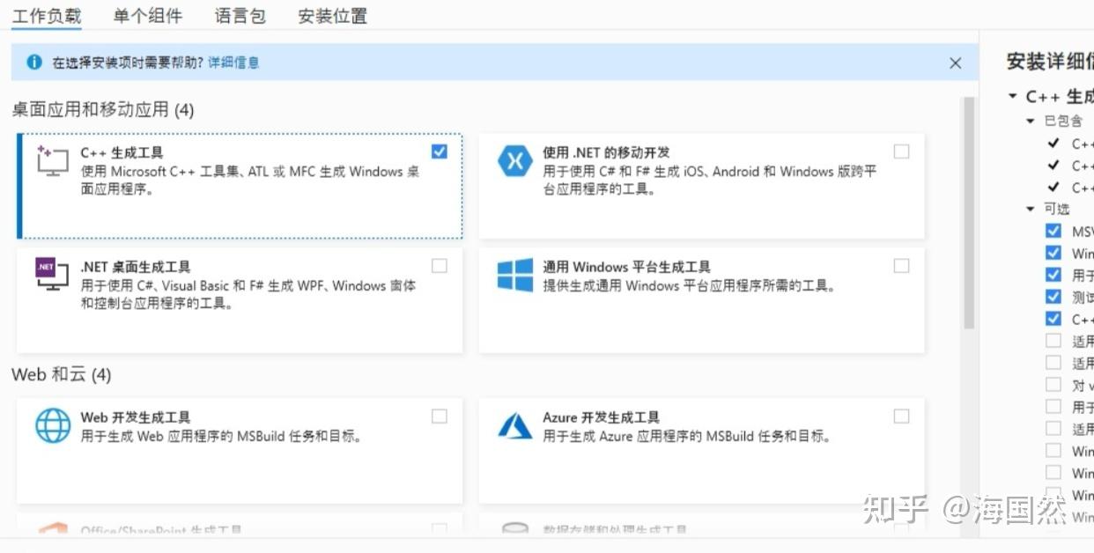The image size is (1094, 553).
Task: Check the Web 开发生成工具 workload checkbox
Action: (439, 416)
